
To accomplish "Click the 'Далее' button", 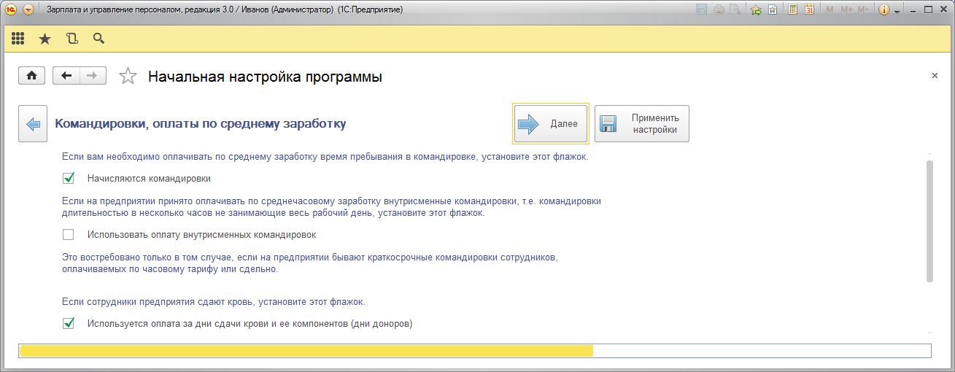I will 550,124.
